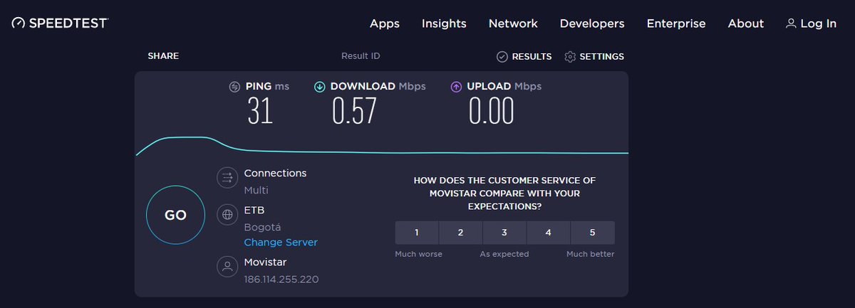
Task: Click the upload value 0.00
Action: click(491, 111)
